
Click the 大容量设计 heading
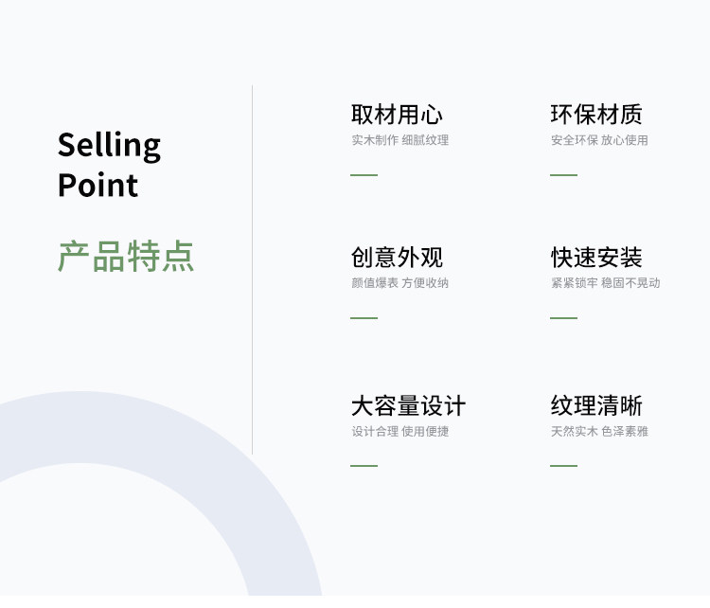pos(408,405)
